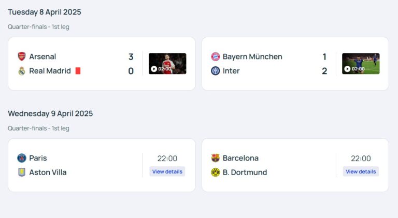398x218 pixels.
Task: Select the Barcelona team name
Action: click(x=240, y=158)
